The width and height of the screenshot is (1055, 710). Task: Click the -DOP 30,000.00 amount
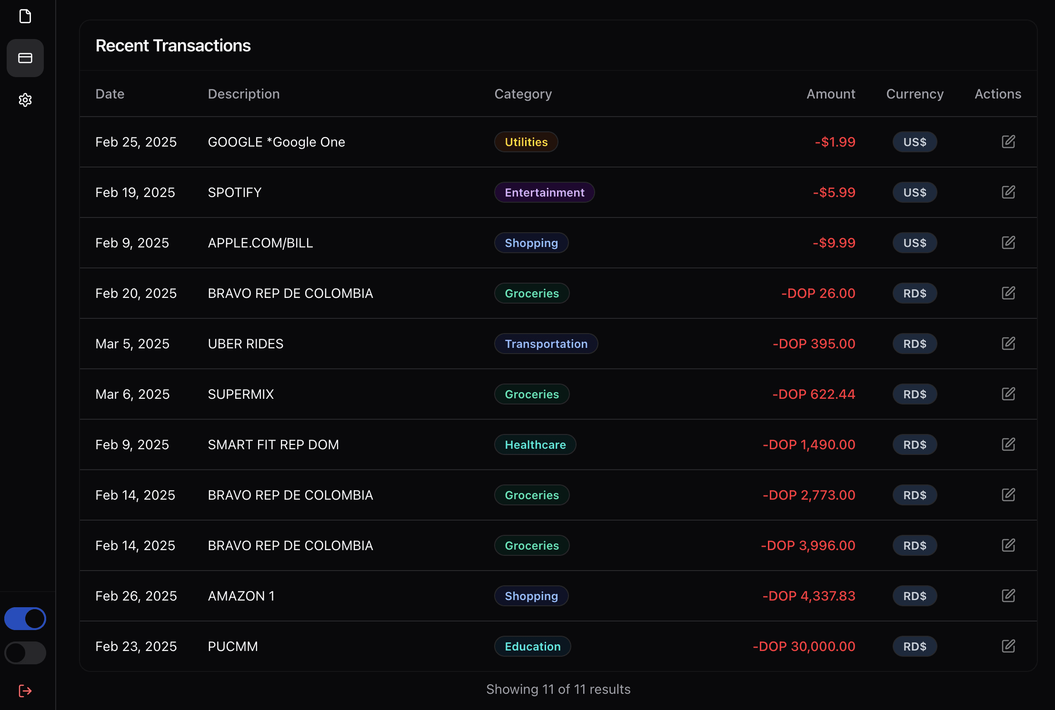coord(804,646)
